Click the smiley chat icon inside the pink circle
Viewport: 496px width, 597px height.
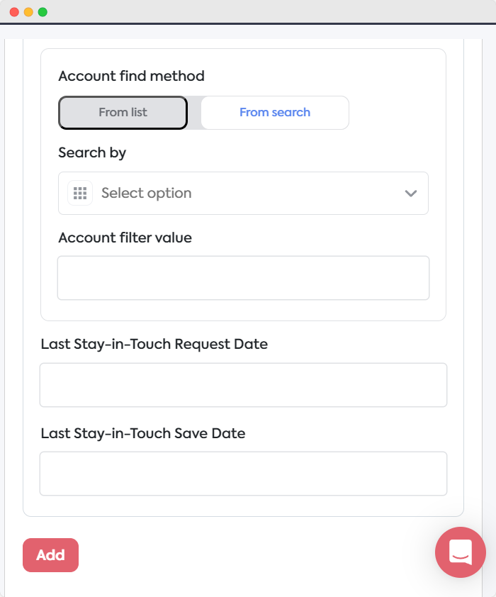click(460, 552)
